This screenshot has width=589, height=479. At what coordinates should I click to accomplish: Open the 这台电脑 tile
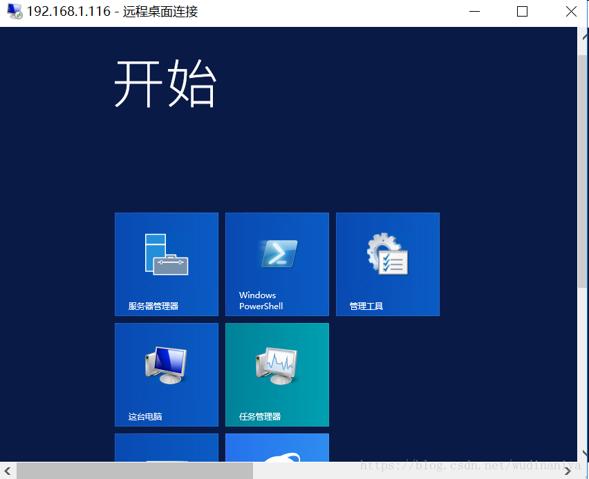tap(167, 374)
